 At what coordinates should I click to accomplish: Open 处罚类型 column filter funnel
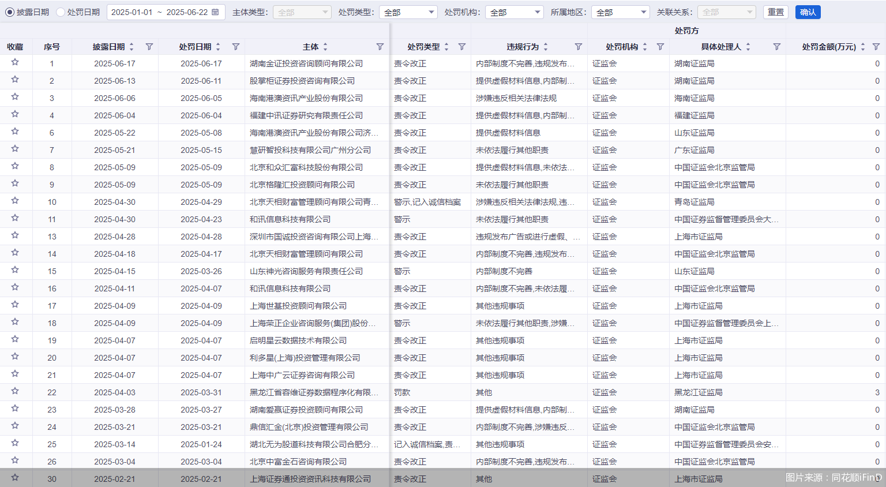pyautogui.click(x=462, y=47)
